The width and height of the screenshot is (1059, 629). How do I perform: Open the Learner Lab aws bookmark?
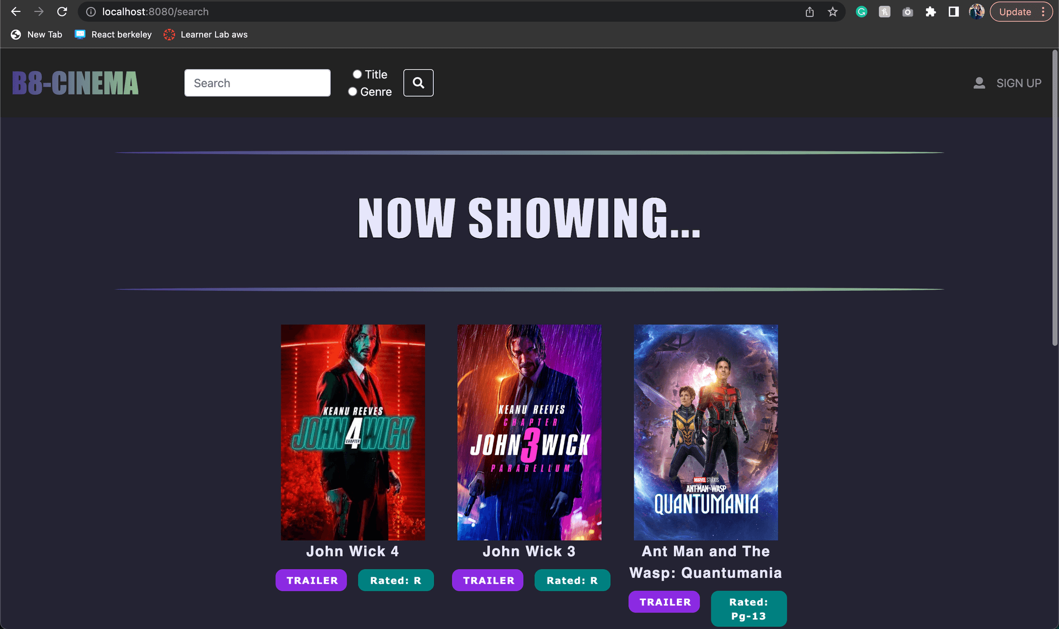coord(206,35)
